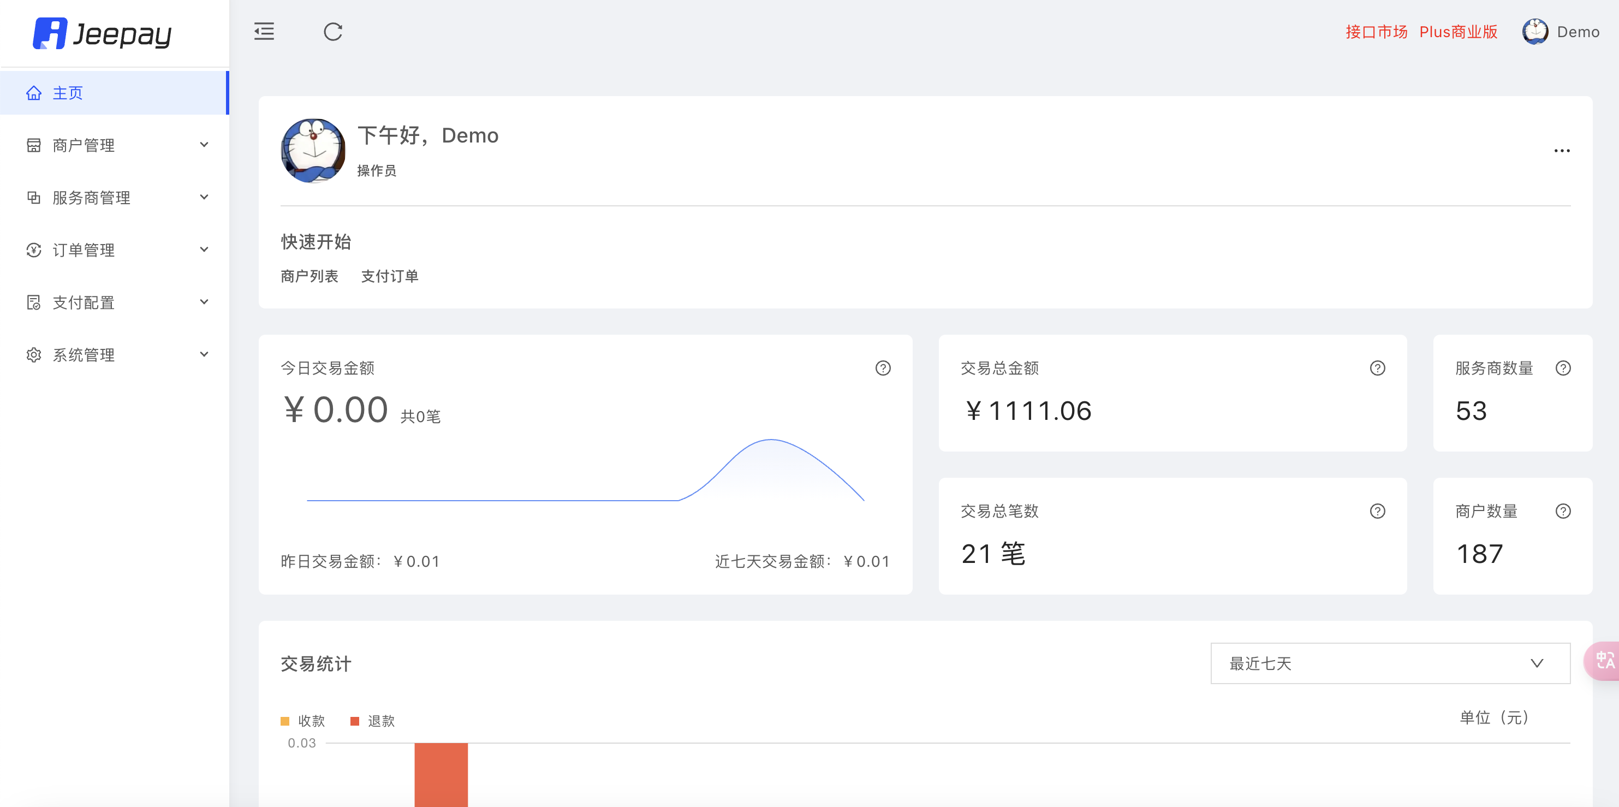
Task: Open the 商户列表 quick start link
Action: coord(309,276)
